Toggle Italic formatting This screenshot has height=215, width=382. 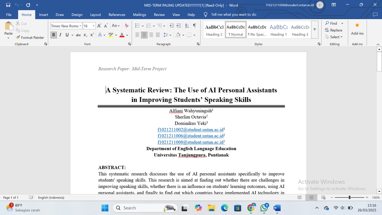click(60, 35)
